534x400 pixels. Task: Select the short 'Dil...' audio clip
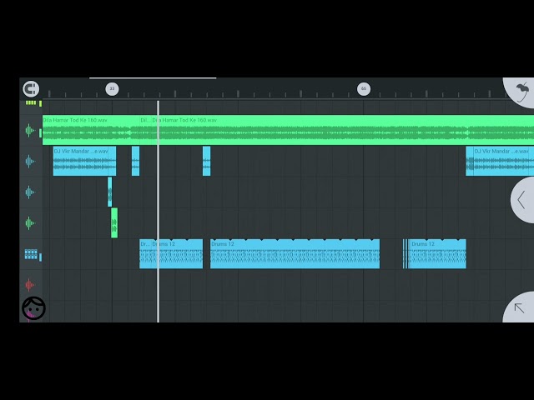click(145, 130)
